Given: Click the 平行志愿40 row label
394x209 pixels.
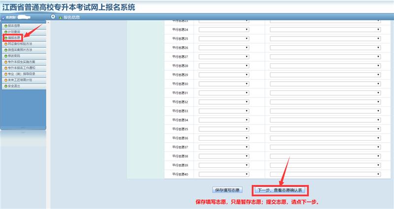Looking at the screenshot, I should click(180, 174).
